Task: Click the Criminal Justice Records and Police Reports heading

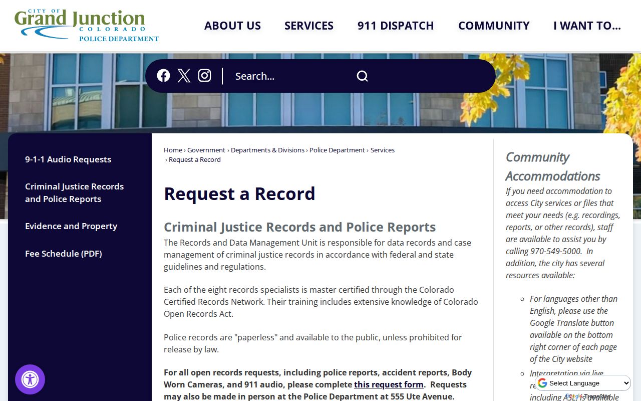Action: 300,227
